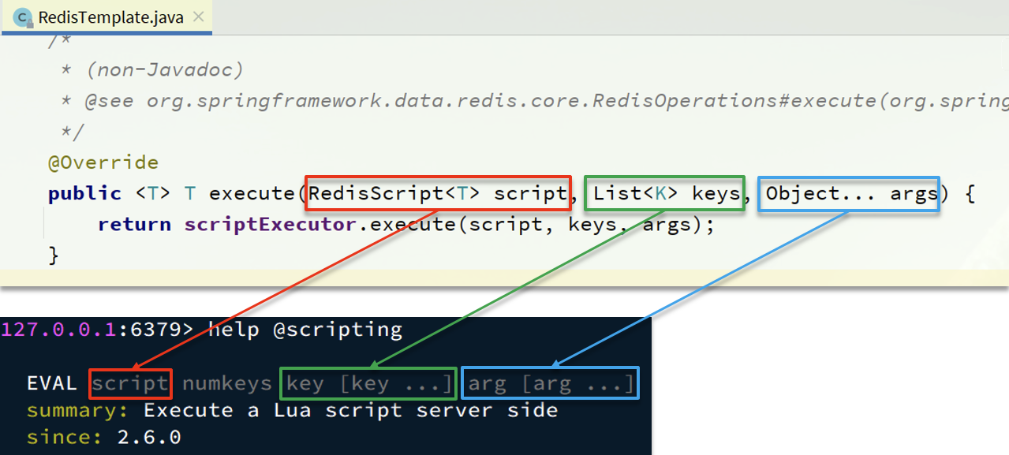Click the green box around List<K> keys
This screenshot has height=455, width=1009.
click(665, 194)
